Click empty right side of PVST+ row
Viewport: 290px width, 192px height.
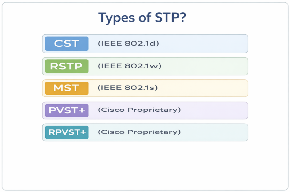coord(217,110)
